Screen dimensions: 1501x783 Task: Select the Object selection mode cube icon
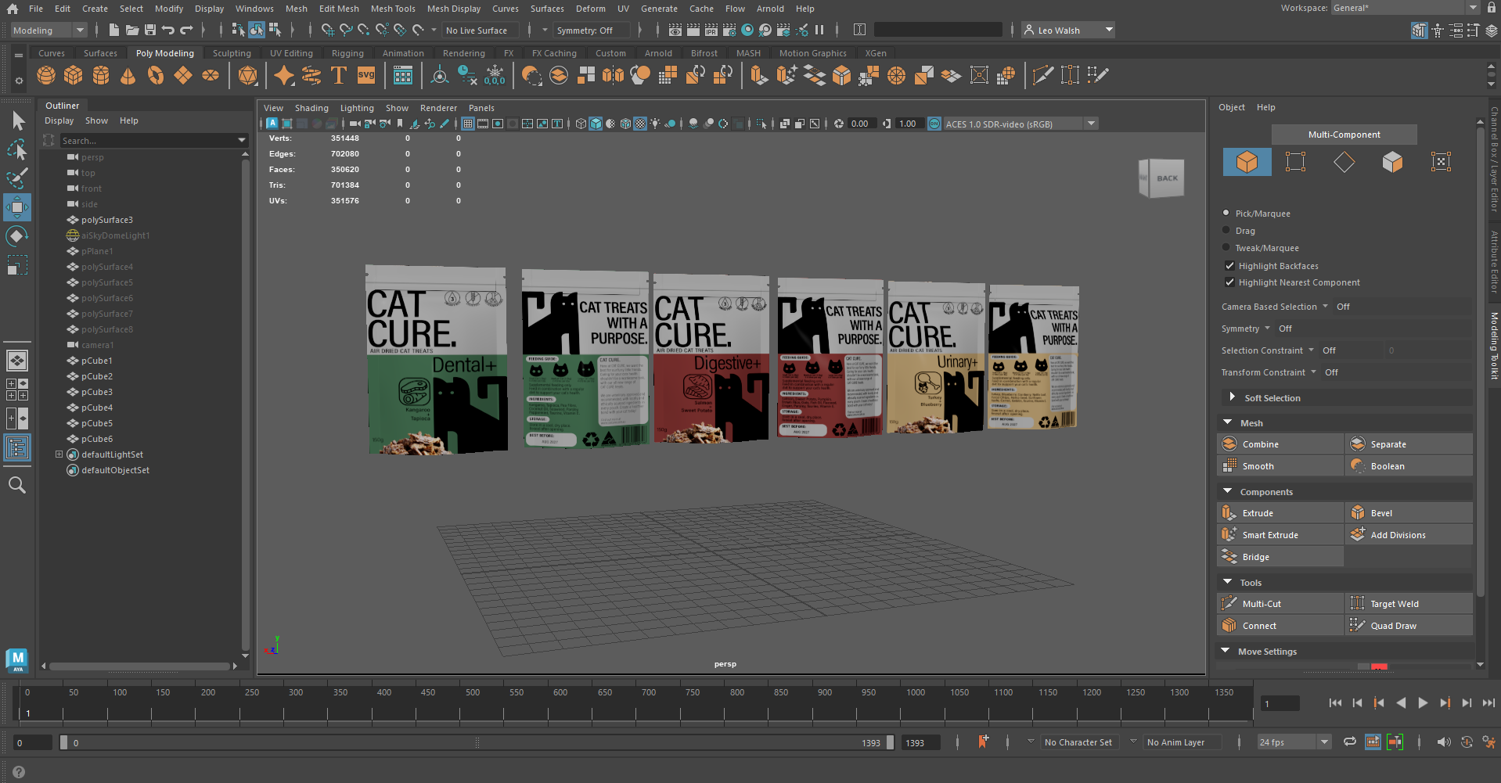tap(1247, 162)
